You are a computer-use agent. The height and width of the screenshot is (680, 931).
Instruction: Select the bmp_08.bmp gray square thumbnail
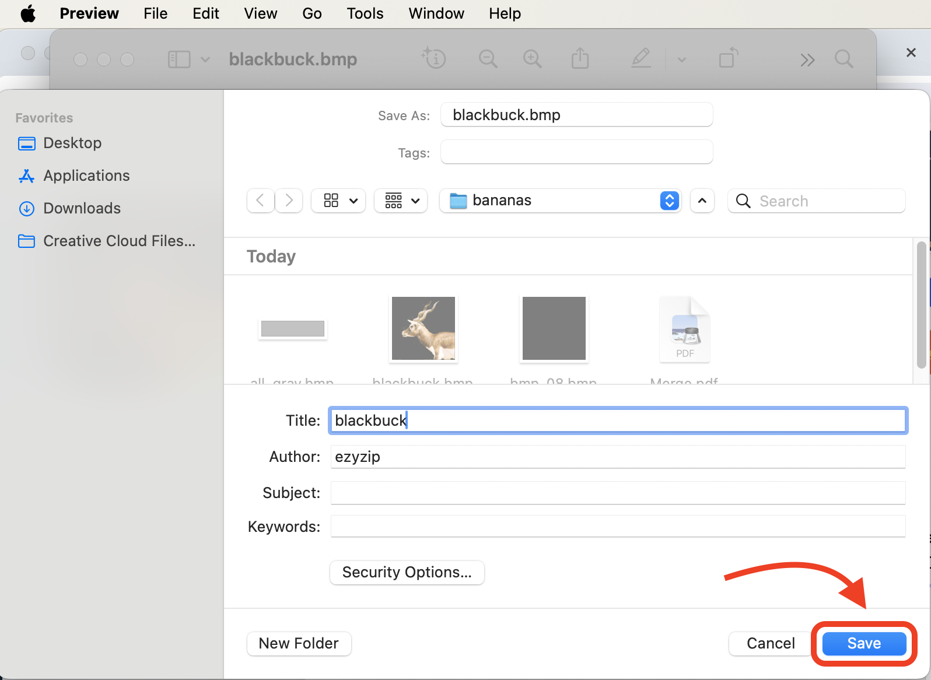tap(554, 328)
